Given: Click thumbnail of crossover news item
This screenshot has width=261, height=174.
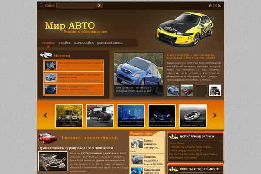Looking at the screenshot, I should point(50,77).
